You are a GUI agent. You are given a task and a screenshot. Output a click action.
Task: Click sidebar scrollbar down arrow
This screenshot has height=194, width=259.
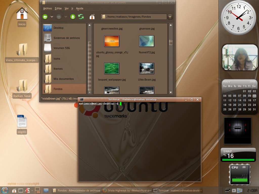pos(90,92)
